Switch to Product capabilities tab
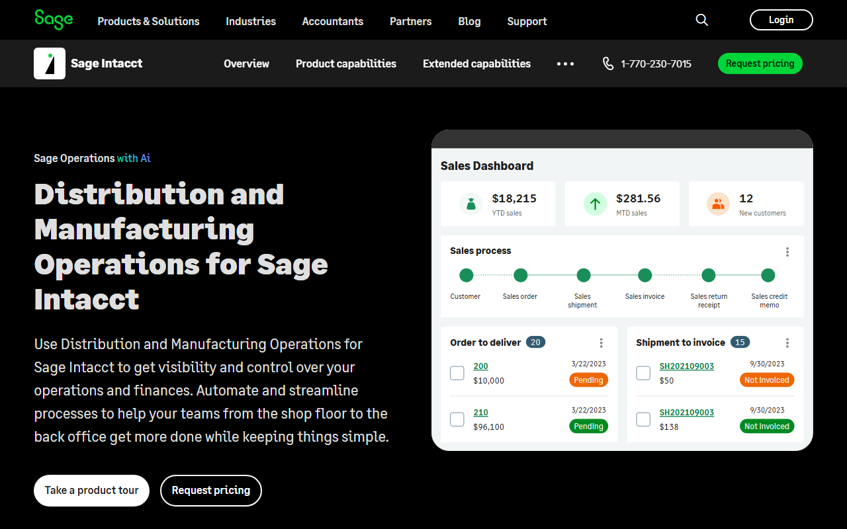 click(346, 63)
